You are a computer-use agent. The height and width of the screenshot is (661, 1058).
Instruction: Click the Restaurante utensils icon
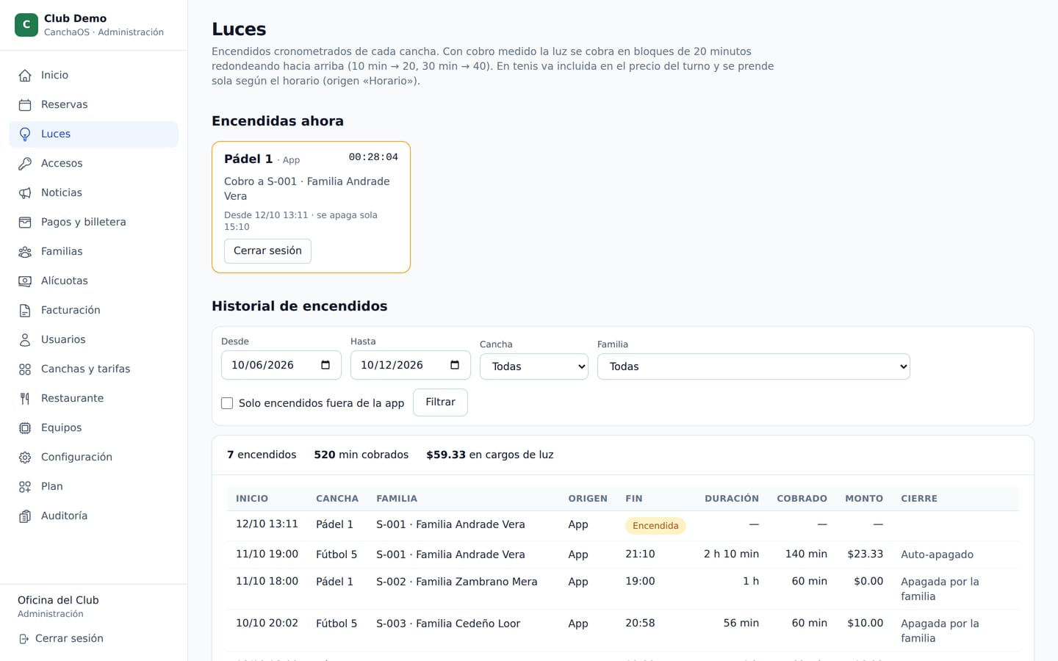coord(25,398)
